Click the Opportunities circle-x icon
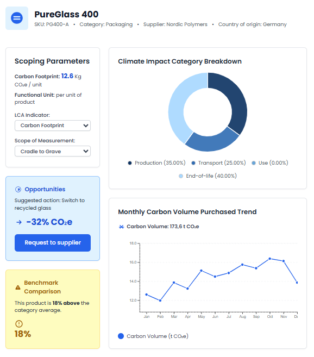This screenshot has width=314, height=357. [x=18, y=190]
